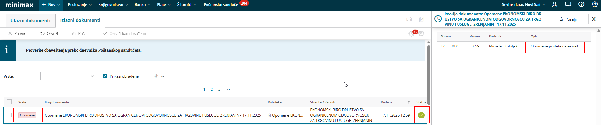Click the Poštanskog sandučeta notification message

[83, 50]
